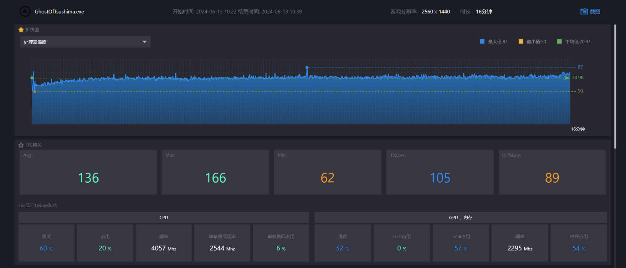This screenshot has height=268, width=626.
Task: Select the Min FPS card showing 62
Action: (x=327, y=172)
